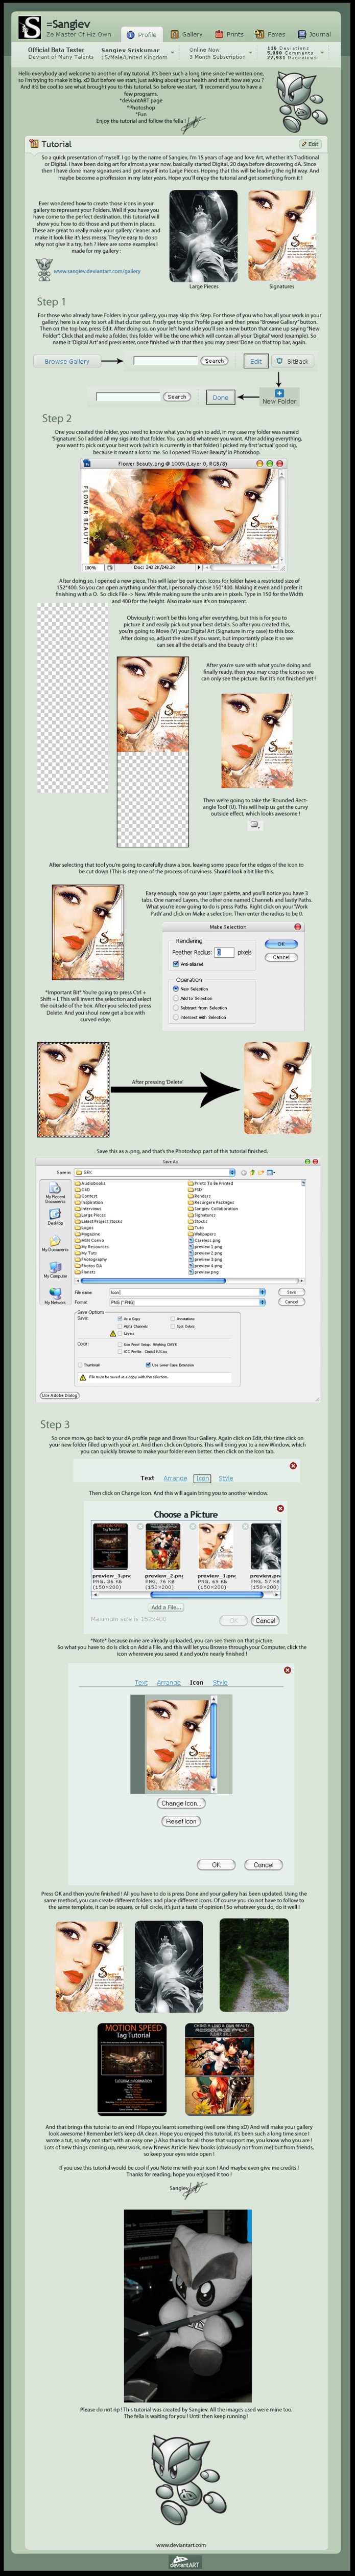Open My Recent Documents place icon
Viewport: 355px width, 2576px height.
point(55,1191)
